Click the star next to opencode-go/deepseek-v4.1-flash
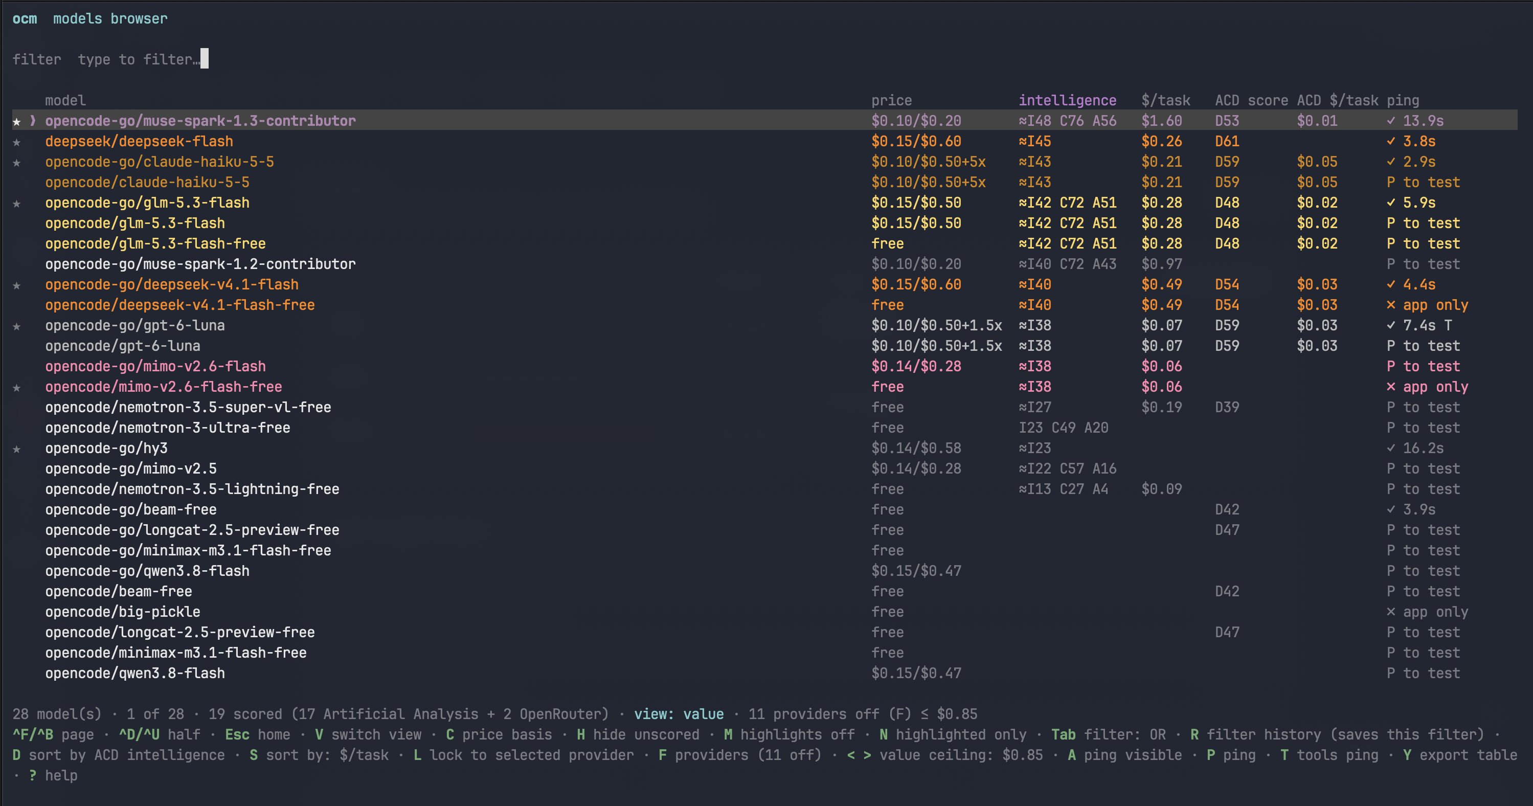Image resolution: width=1533 pixels, height=806 pixels. click(17, 285)
